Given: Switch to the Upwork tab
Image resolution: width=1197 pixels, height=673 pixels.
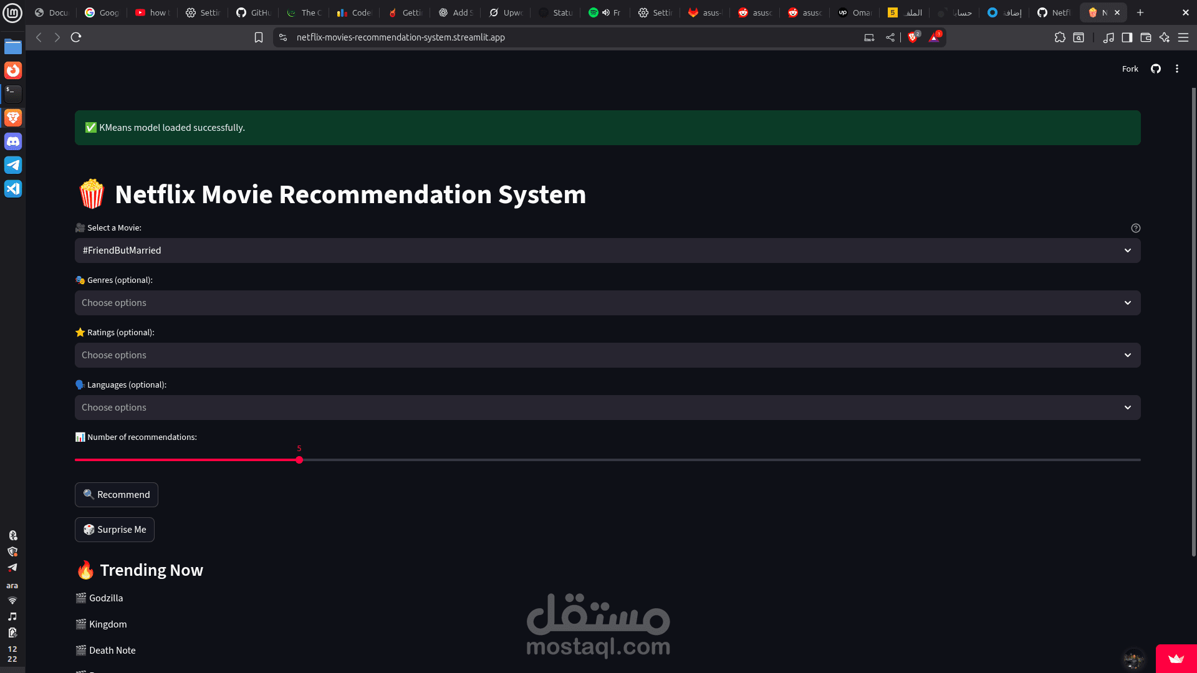Looking at the screenshot, I should point(506,12).
